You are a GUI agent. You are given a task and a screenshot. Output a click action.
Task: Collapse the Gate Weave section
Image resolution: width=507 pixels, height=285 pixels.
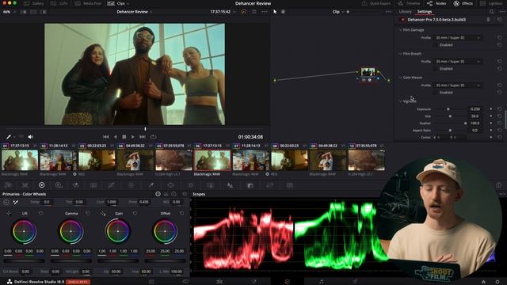tap(401, 78)
